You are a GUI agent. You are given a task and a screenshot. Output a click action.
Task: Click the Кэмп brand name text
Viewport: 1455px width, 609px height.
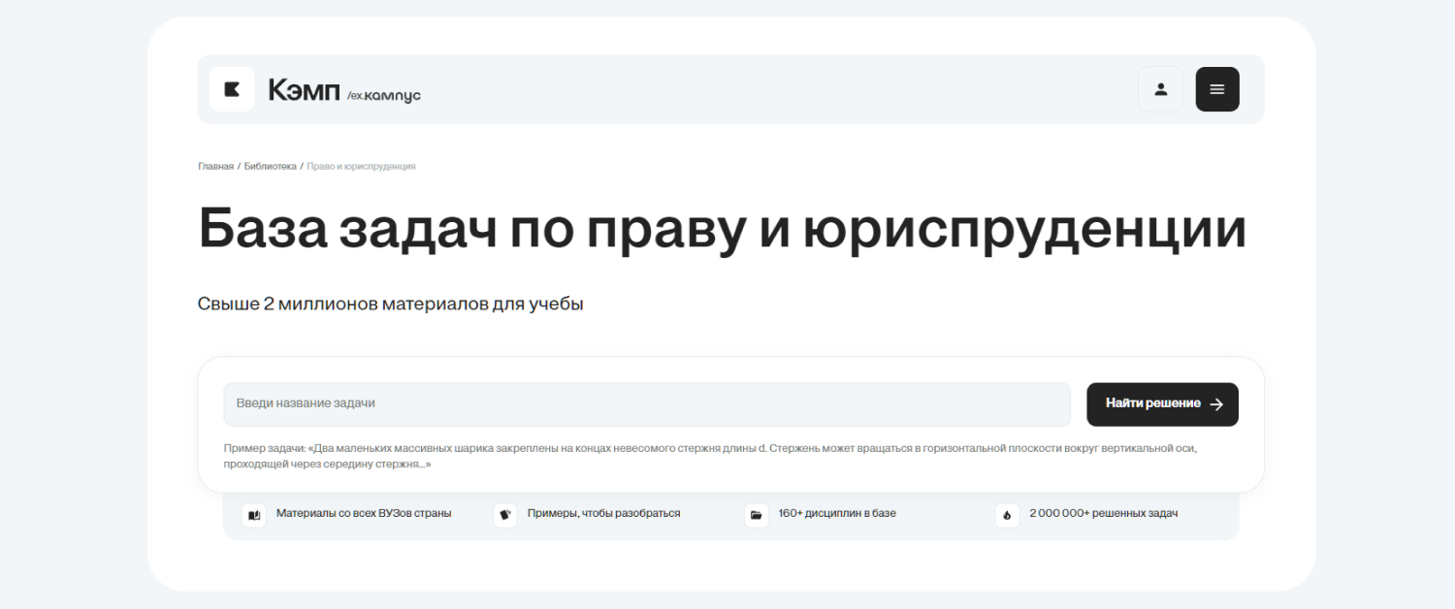click(304, 90)
